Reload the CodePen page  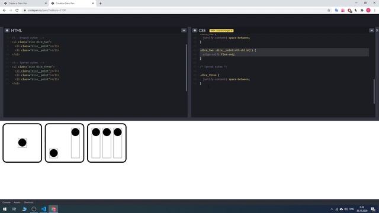pyautogui.click(x=17, y=11)
